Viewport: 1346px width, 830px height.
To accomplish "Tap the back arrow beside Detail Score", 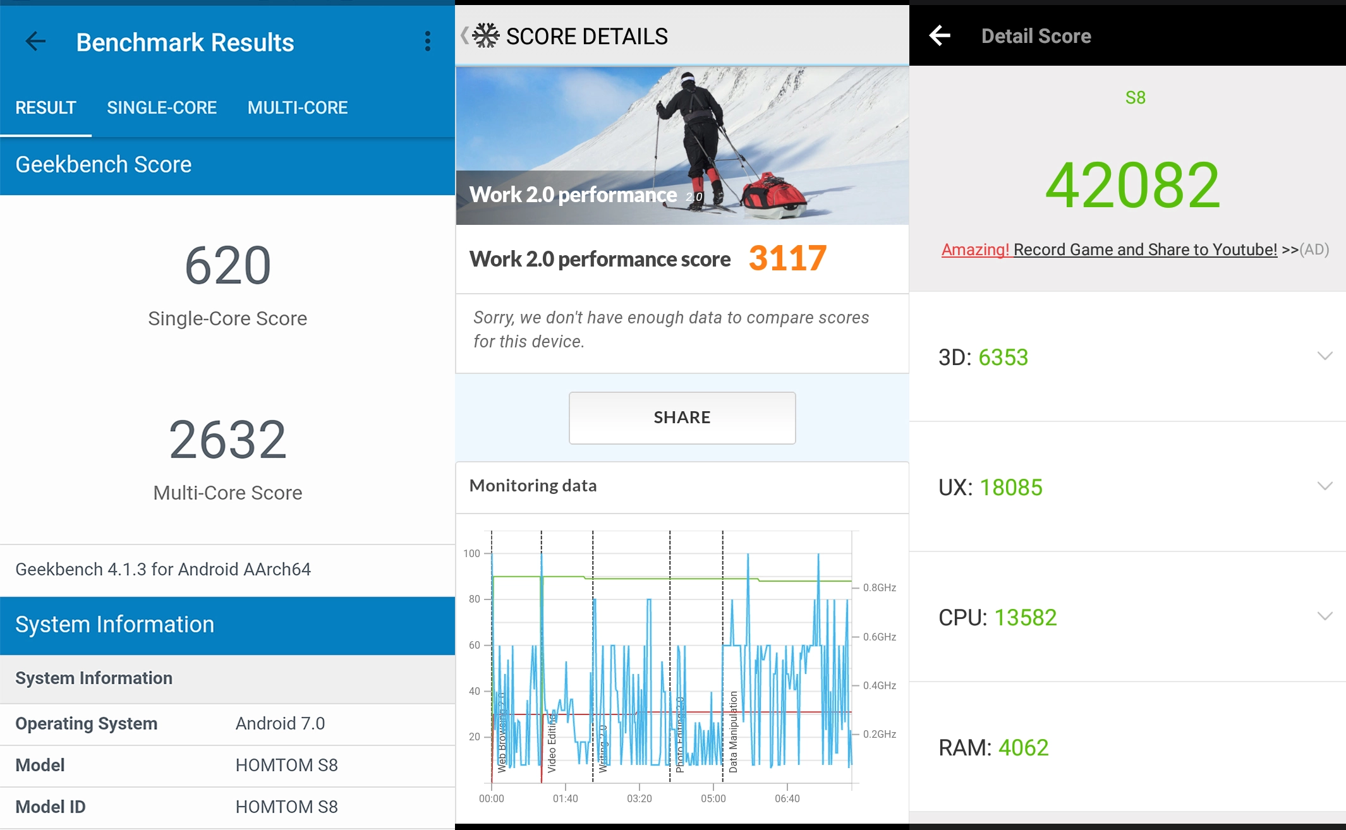I will [940, 36].
